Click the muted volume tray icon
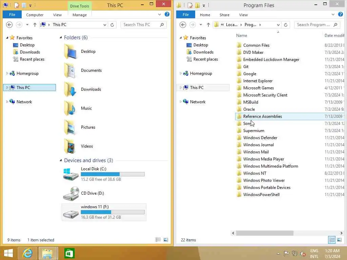The width and height of the screenshot is (347, 260). tap(303, 254)
